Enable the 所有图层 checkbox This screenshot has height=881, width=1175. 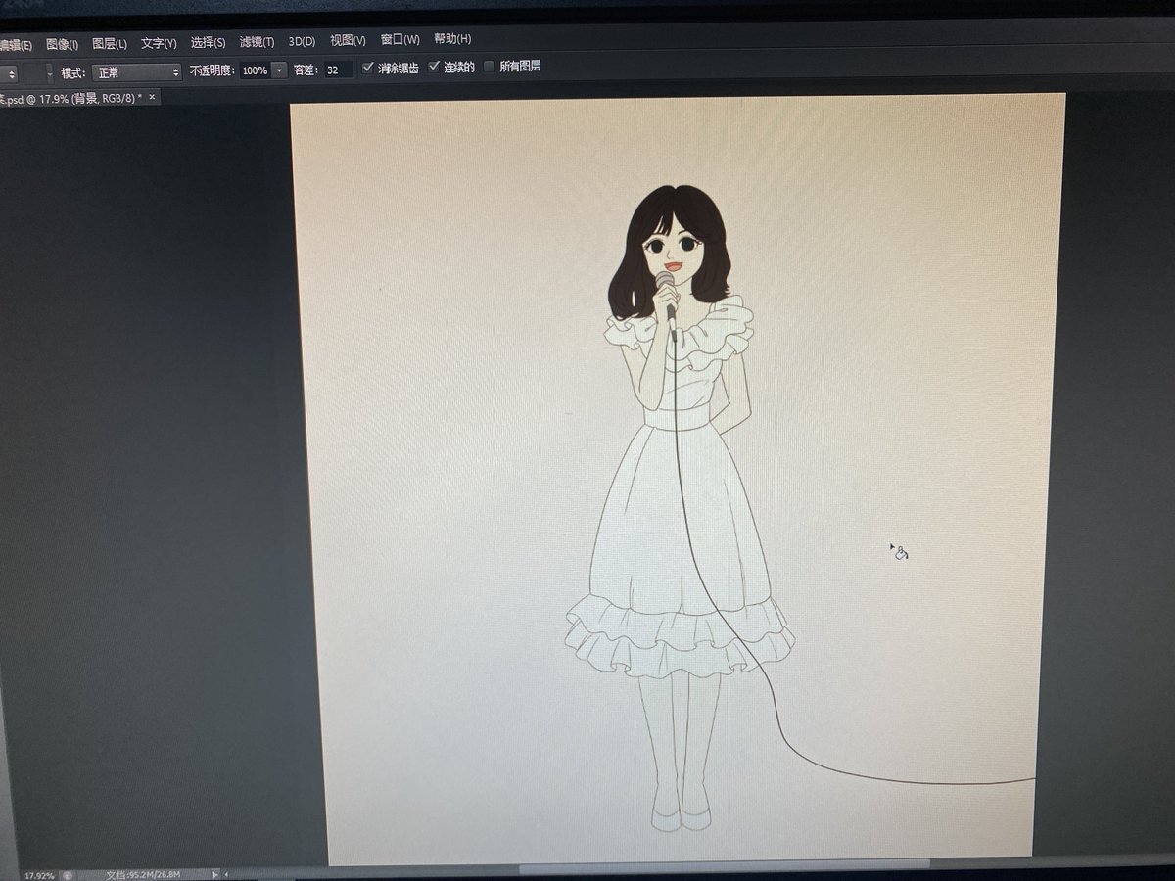(490, 67)
